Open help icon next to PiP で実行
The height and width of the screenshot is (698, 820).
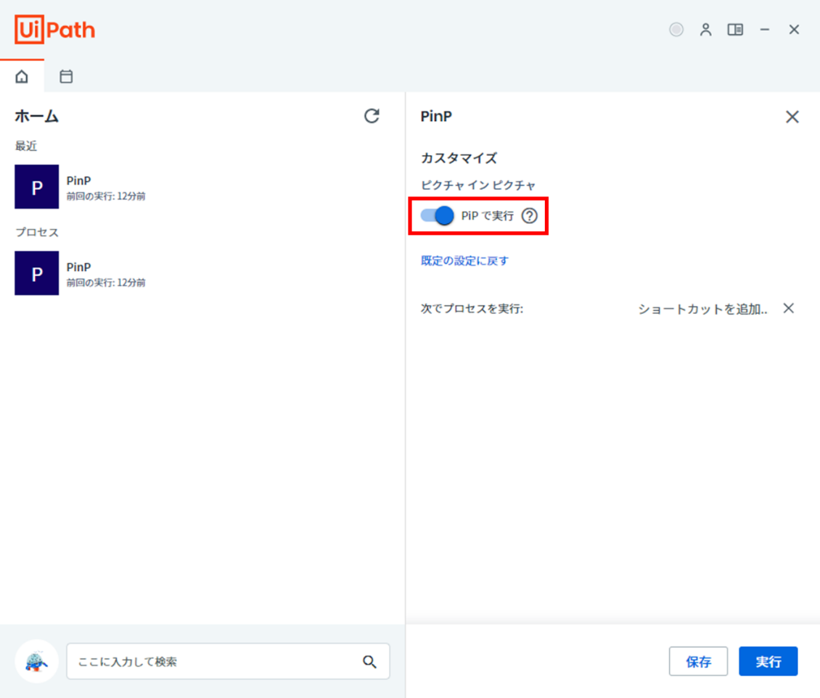(x=529, y=216)
